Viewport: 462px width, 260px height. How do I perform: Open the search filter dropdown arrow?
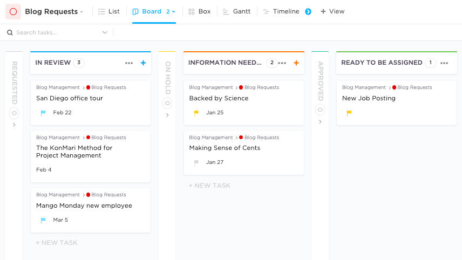coord(105,33)
